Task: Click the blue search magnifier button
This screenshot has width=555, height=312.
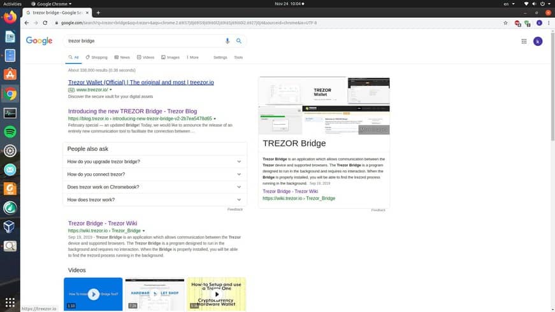Action: tap(239, 41)
